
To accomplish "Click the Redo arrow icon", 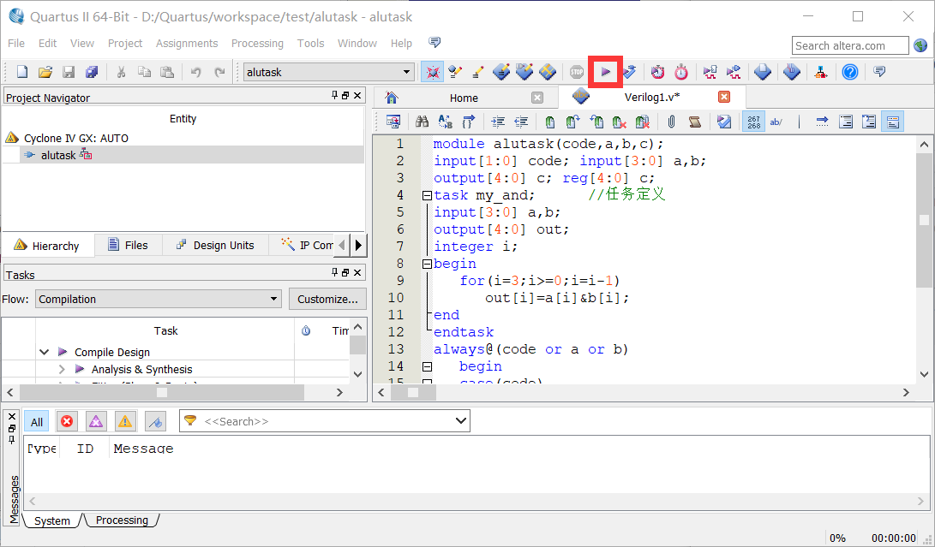I will pos(219,72).
